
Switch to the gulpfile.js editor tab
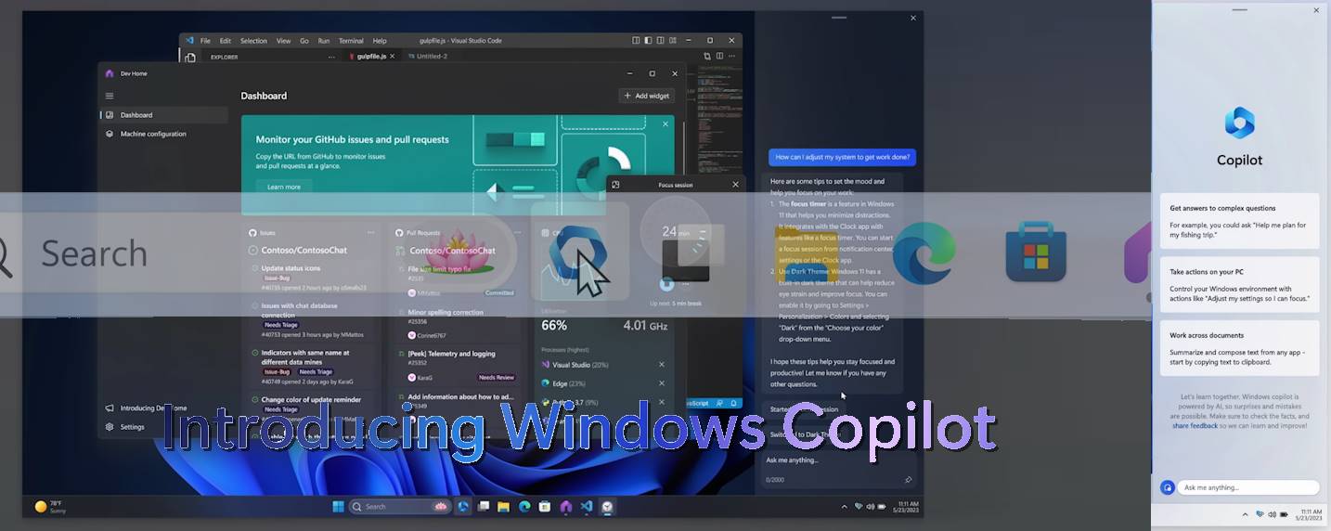pyautogui.click(x=371, y=57)
